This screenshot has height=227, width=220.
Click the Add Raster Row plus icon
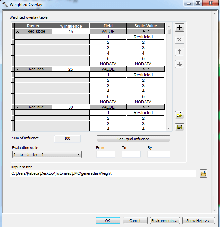(x=180, y=28)
